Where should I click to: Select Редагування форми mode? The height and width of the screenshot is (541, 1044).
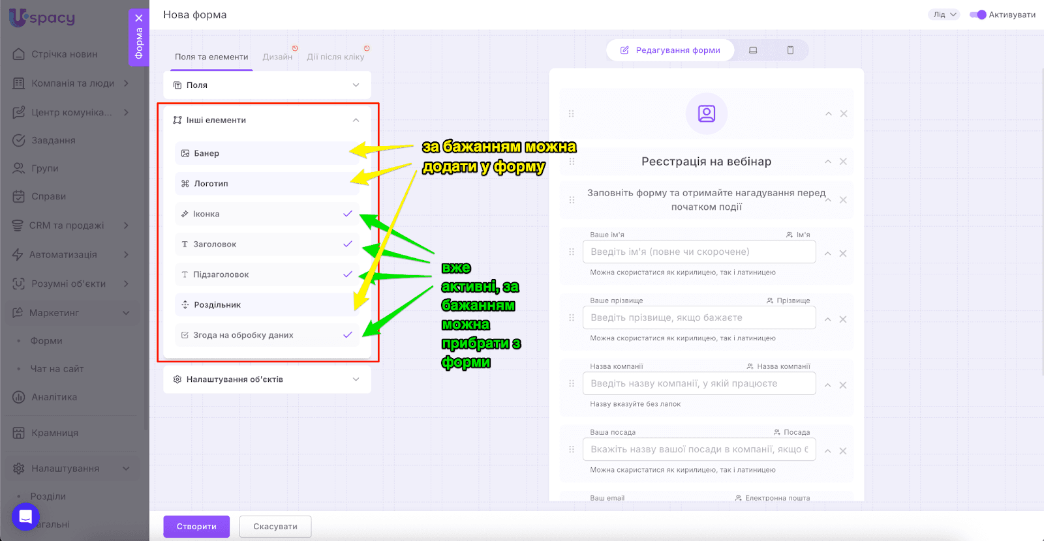click(670, 50)
